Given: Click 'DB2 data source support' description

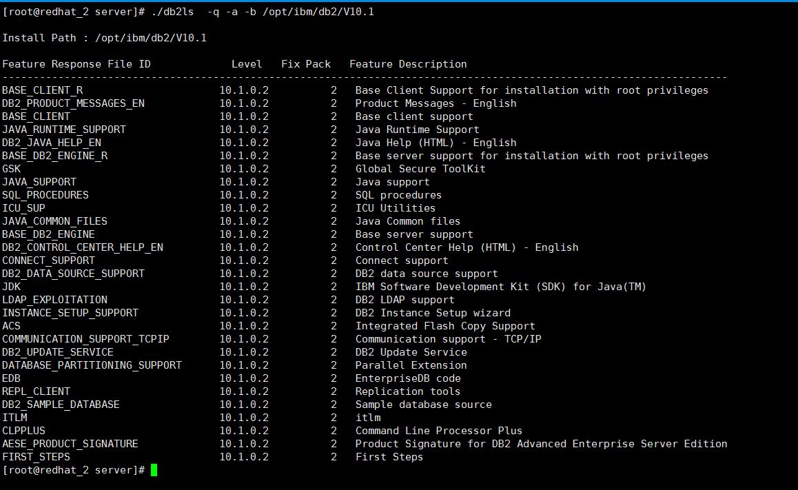Looking at the screenshot, I should [x=427, y=274].
